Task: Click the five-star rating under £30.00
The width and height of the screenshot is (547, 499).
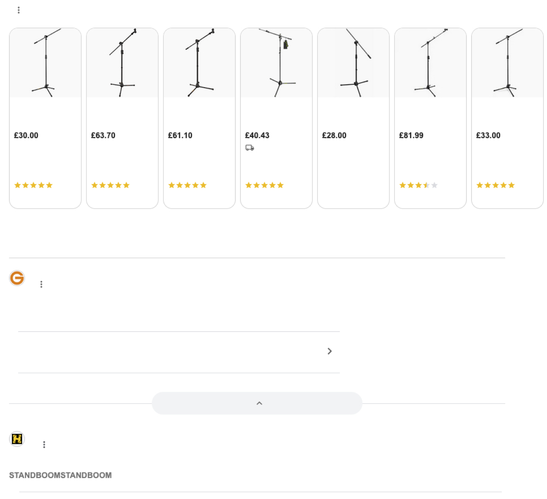Action: tap(33, 185)
